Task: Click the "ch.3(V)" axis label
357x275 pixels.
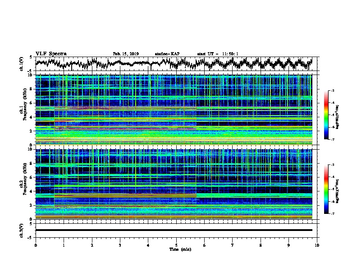Action: (x=22, y=231)
